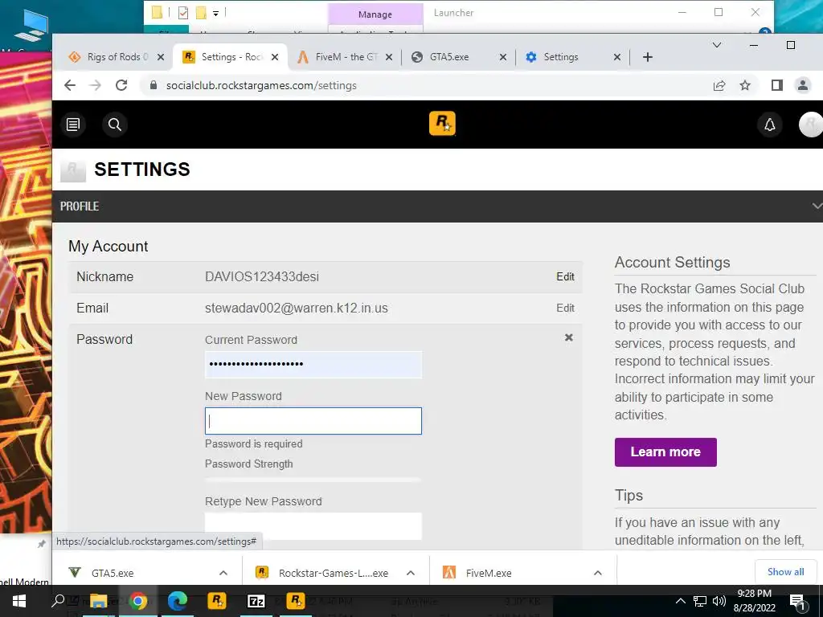Click the browser address bar URL
Viewport: 823px width, 617px height.
(261, 85)
